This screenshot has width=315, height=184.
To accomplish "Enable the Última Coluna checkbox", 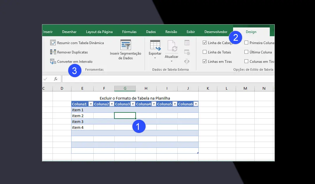I will (x=246, y=52).
